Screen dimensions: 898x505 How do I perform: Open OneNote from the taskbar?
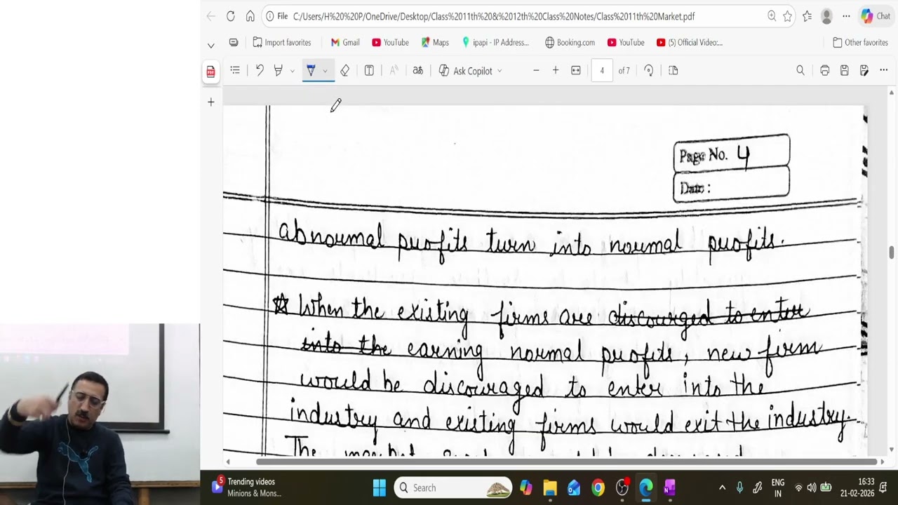click(669, 487)
